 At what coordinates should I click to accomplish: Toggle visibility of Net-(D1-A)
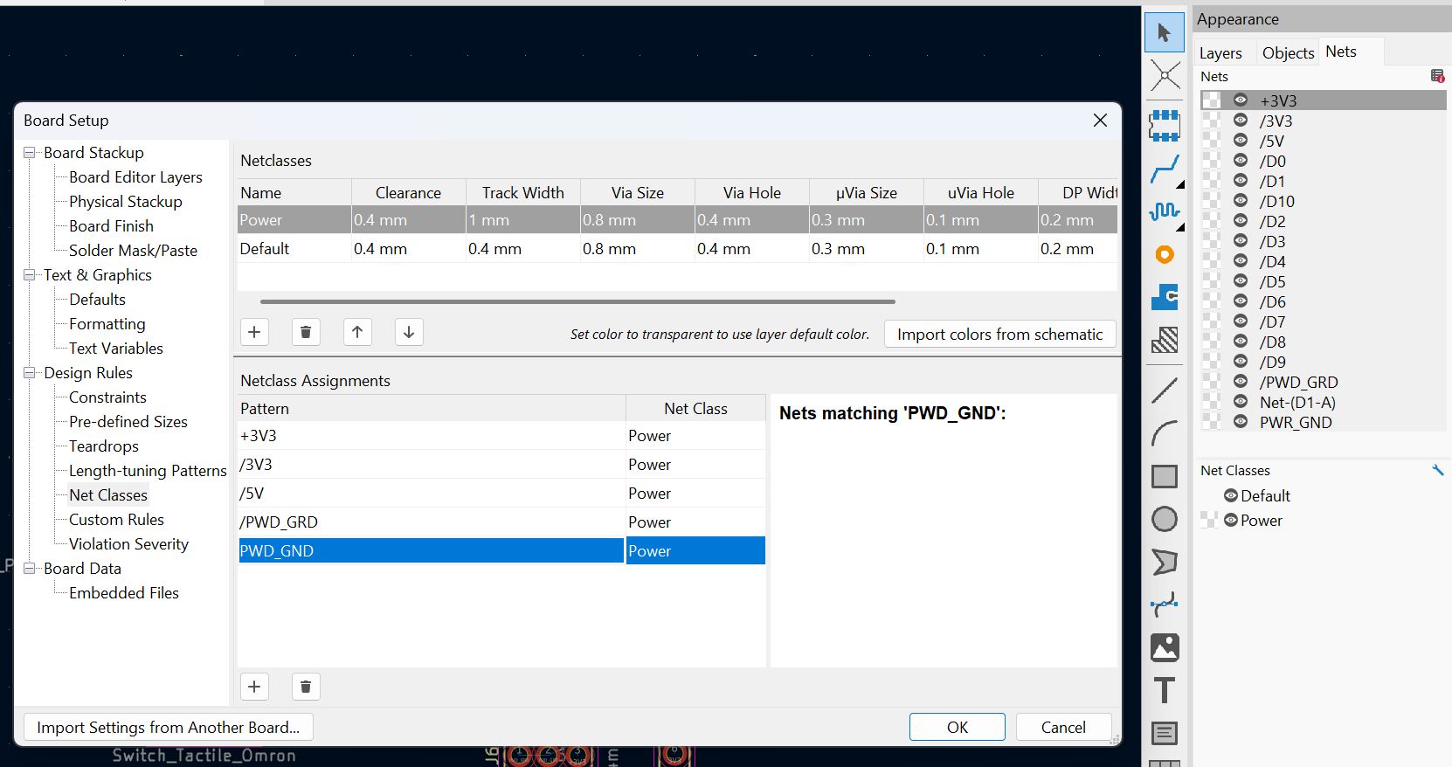pos(1241,401)
